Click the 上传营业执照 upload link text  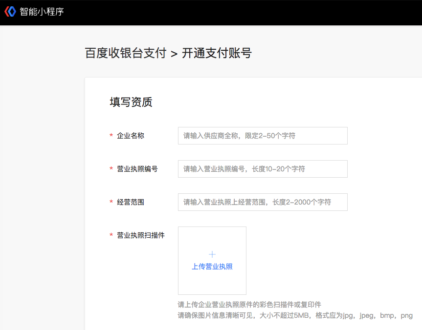click(212, 267)
